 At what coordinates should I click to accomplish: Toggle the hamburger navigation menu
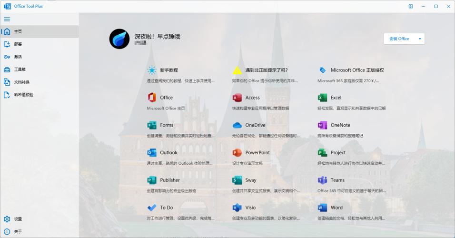click(7, 19)
